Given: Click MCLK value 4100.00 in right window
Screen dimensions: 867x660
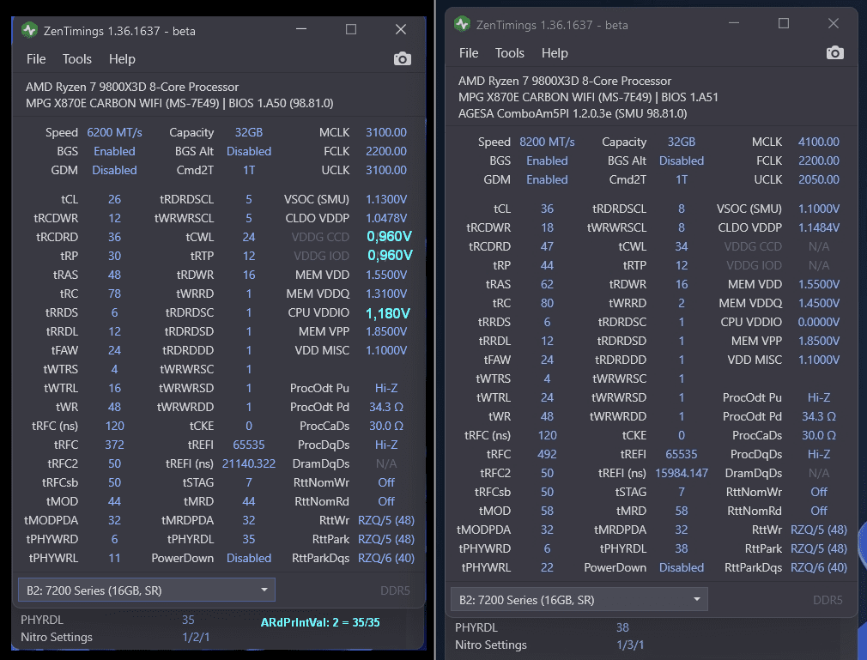Looking at the screenshot, I should (x=818, y=142).
